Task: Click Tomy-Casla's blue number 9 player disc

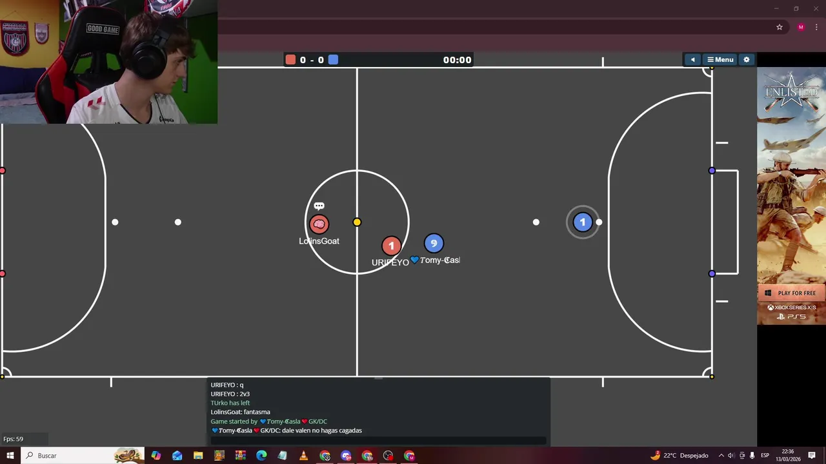Action: [434, 243]
